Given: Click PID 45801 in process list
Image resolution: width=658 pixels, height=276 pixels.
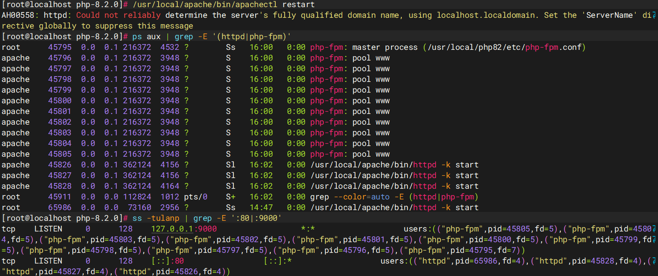Looking at the screenshot, I should [60, 111].
